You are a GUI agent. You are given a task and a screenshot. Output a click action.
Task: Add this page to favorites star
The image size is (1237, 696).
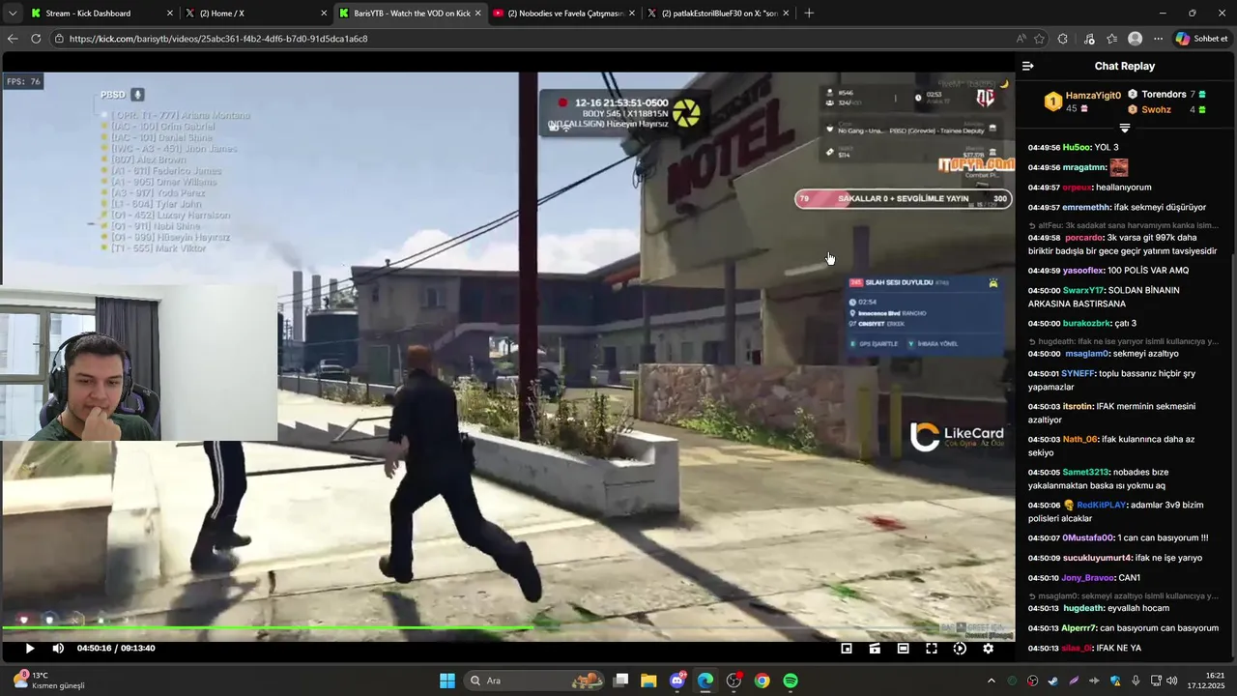[x=1039, y=39]
